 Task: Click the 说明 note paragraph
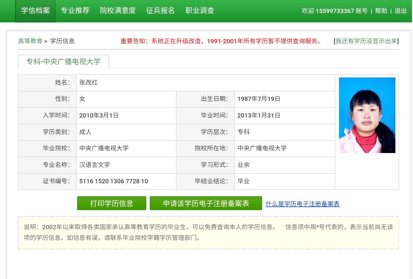point(208,232)
